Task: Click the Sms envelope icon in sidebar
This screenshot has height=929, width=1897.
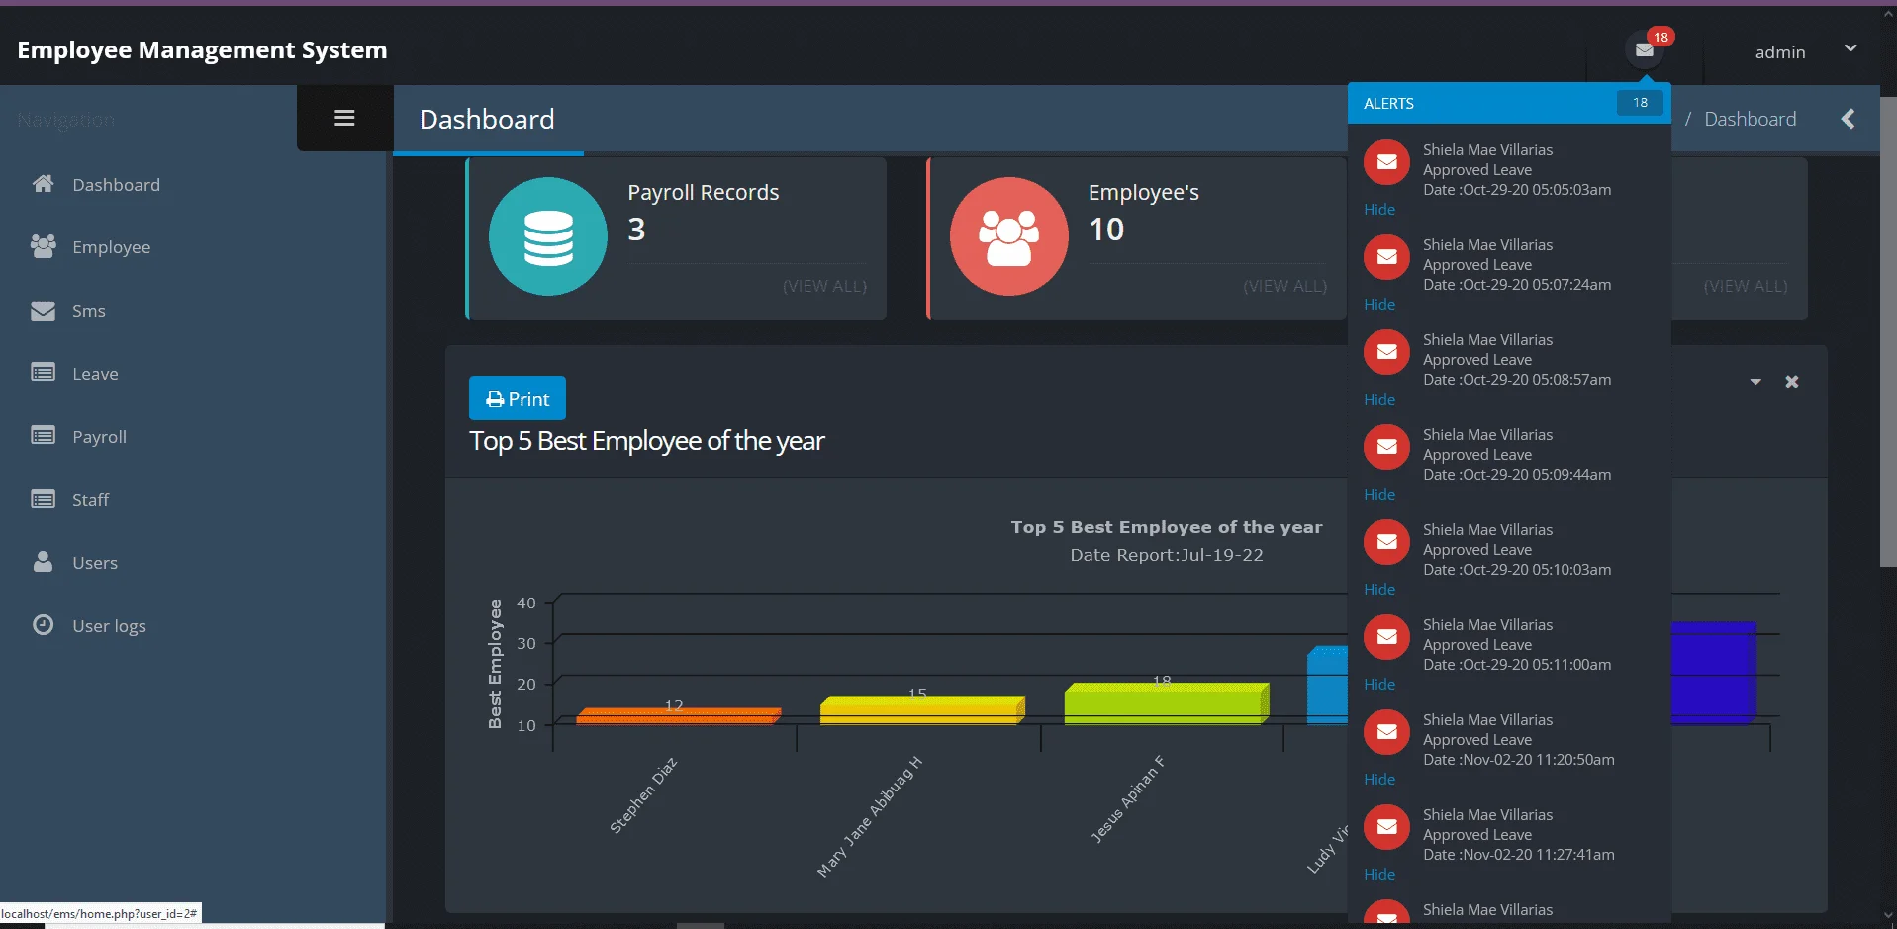Action: pyautogui.click(x=43, y=310)
